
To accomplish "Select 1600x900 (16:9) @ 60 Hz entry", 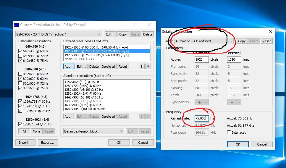I will pyautogui.click(x=107, y=105).
